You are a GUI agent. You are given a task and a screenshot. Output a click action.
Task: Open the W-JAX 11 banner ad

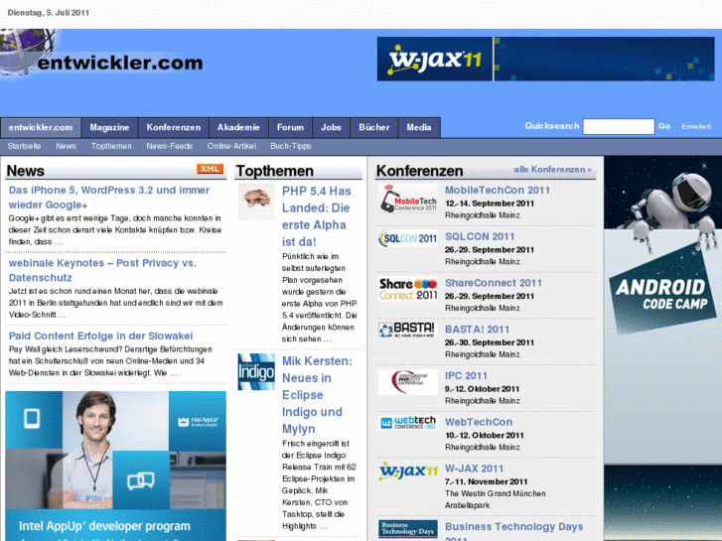[x=545, y=59]
